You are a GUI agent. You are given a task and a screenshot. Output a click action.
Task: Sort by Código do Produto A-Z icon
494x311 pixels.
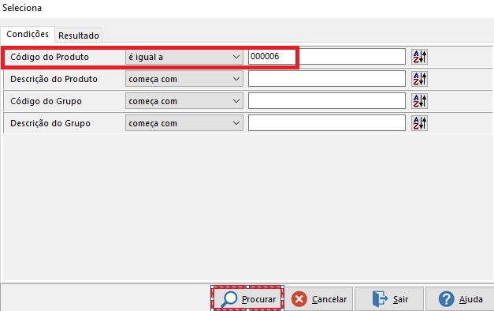pos(419,57)
